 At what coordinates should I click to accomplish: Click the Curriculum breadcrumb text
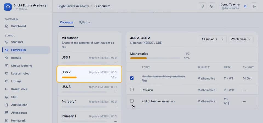click(x=102, y=6)
